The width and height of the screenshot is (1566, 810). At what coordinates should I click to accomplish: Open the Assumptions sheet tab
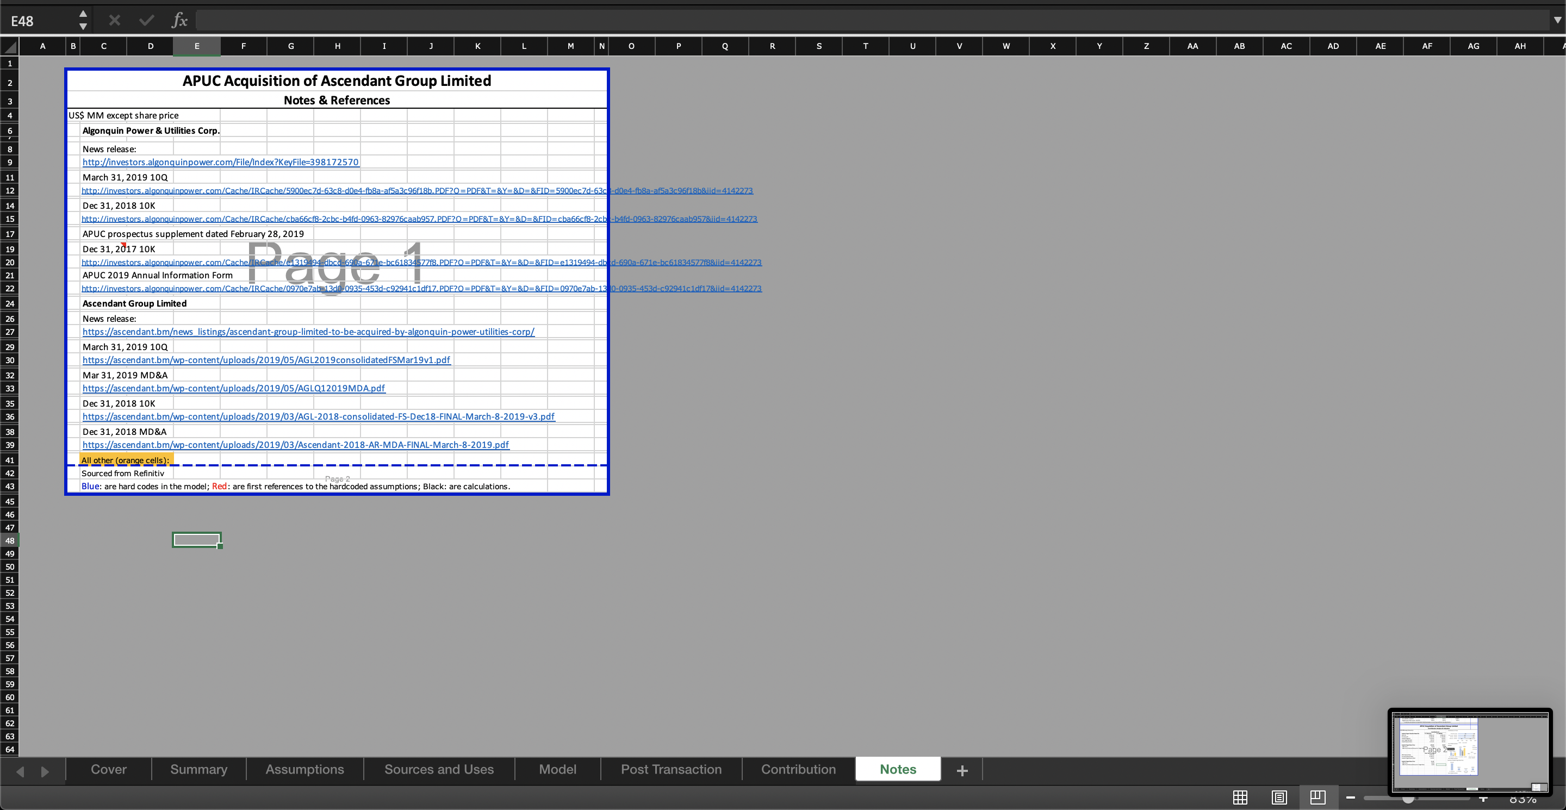pyautogui.click(x=304, y=769)
